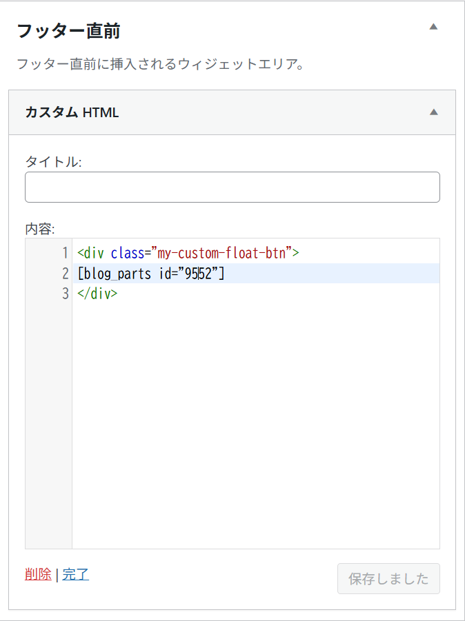Click the class attribute in line 1
The height and width of the screenshot is (621, 465).
pos(127,253)
